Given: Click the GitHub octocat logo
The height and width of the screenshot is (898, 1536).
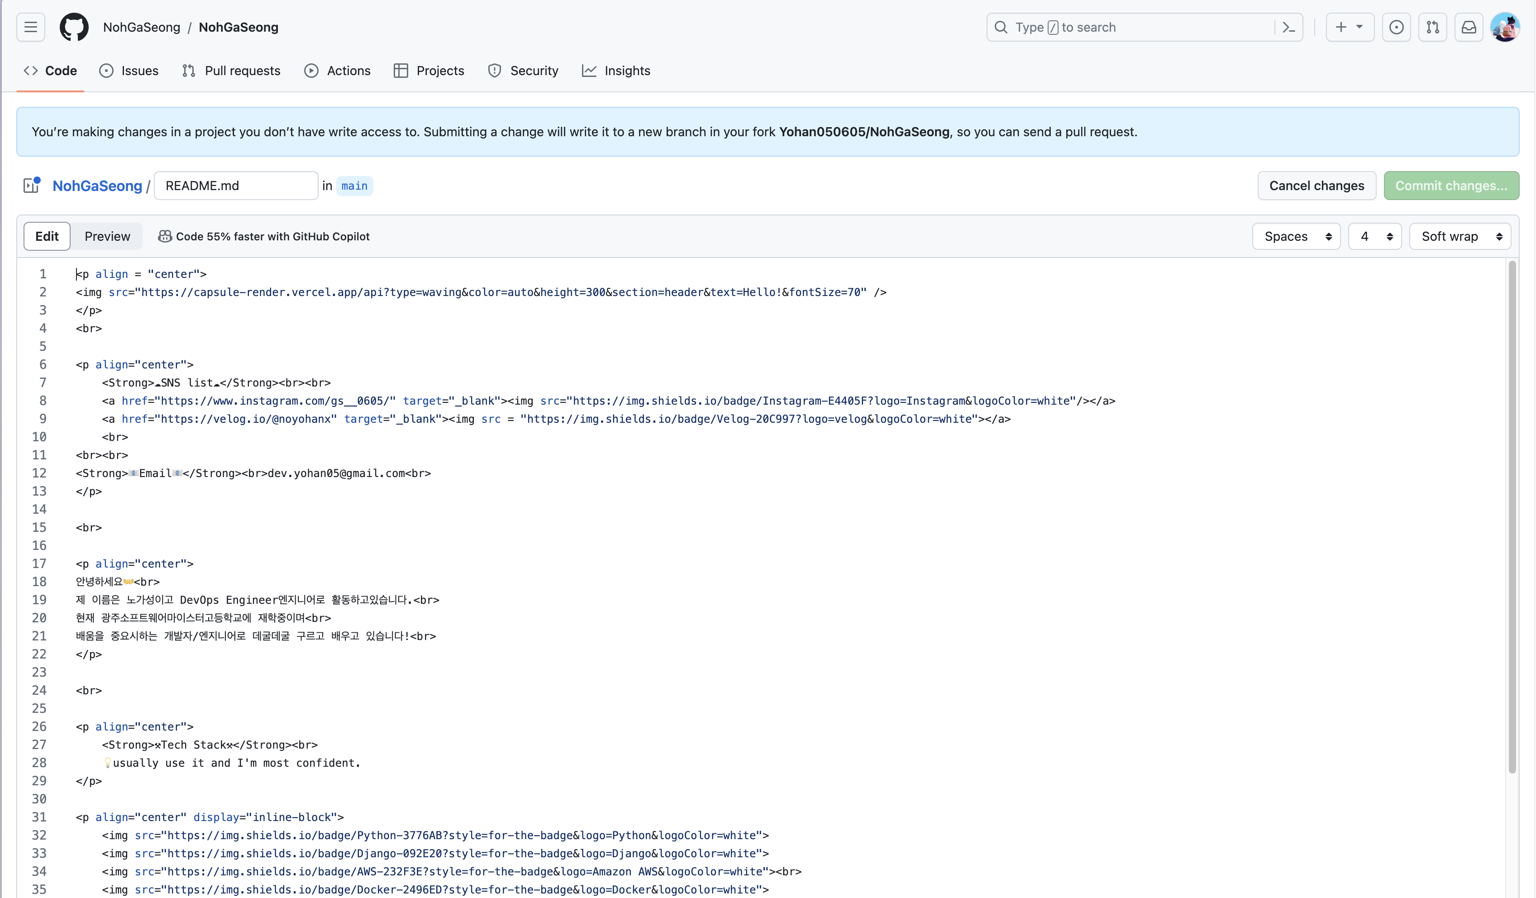Looking at the screenshot, I should (x=74, y=28).
